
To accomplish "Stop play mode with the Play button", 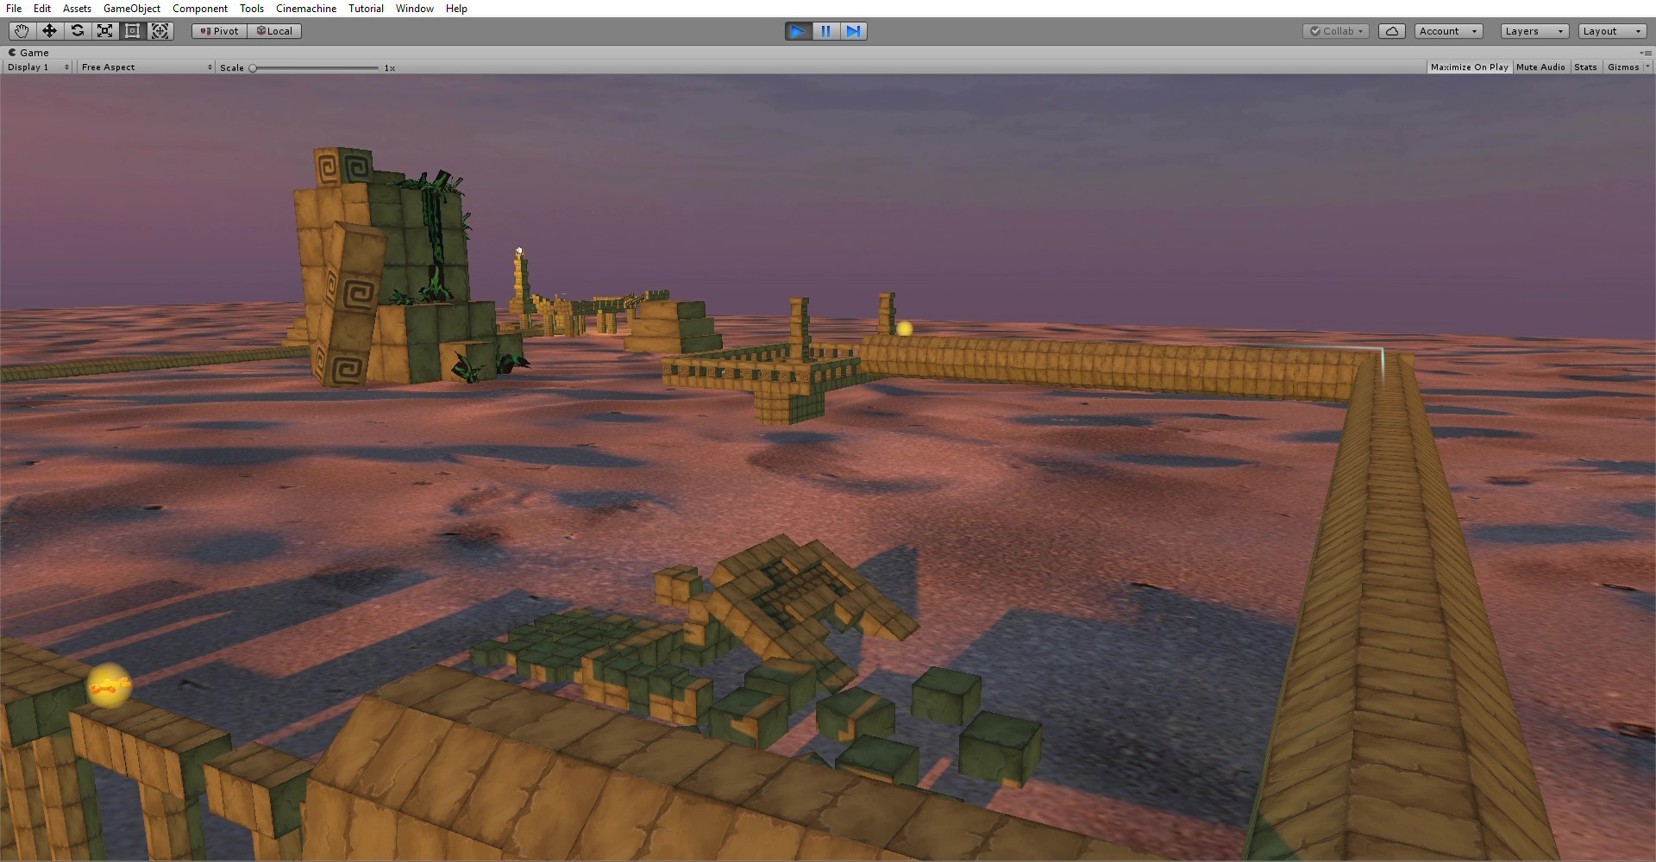I will click(x=798, y=31).
